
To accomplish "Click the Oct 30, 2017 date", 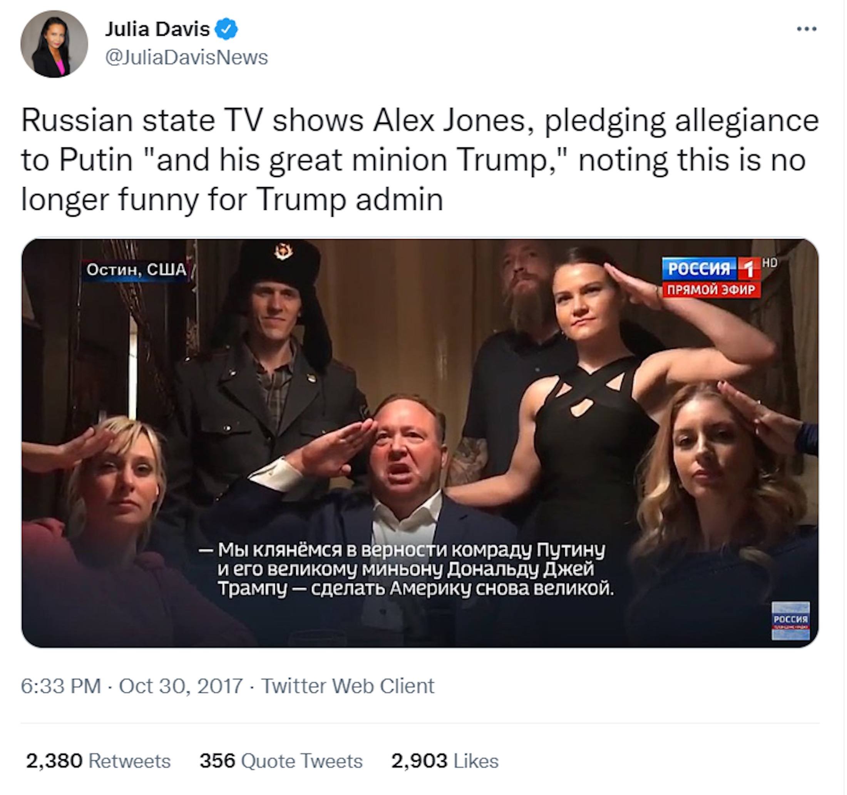I will click(181, 686).
